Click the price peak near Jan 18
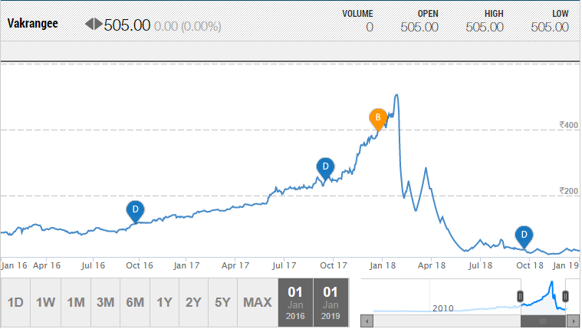The height and width of the screenshot is (329, 582). click(x=396, y=95)
